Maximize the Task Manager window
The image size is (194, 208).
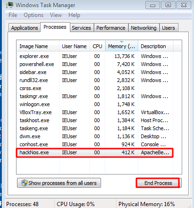click(168, 5)
